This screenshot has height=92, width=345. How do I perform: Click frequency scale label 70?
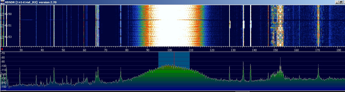tap(106, 50)
